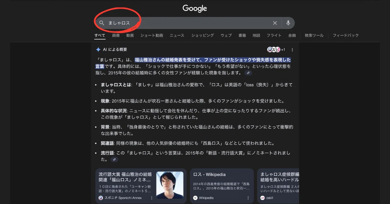Image resolution: width=390 pixels, height=204 pixels.
Task: Click the 現象 bullet label
Action: click(x=105, y=101)
